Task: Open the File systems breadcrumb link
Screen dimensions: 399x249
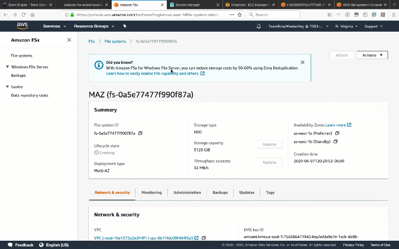Action: tap(115, 41)
